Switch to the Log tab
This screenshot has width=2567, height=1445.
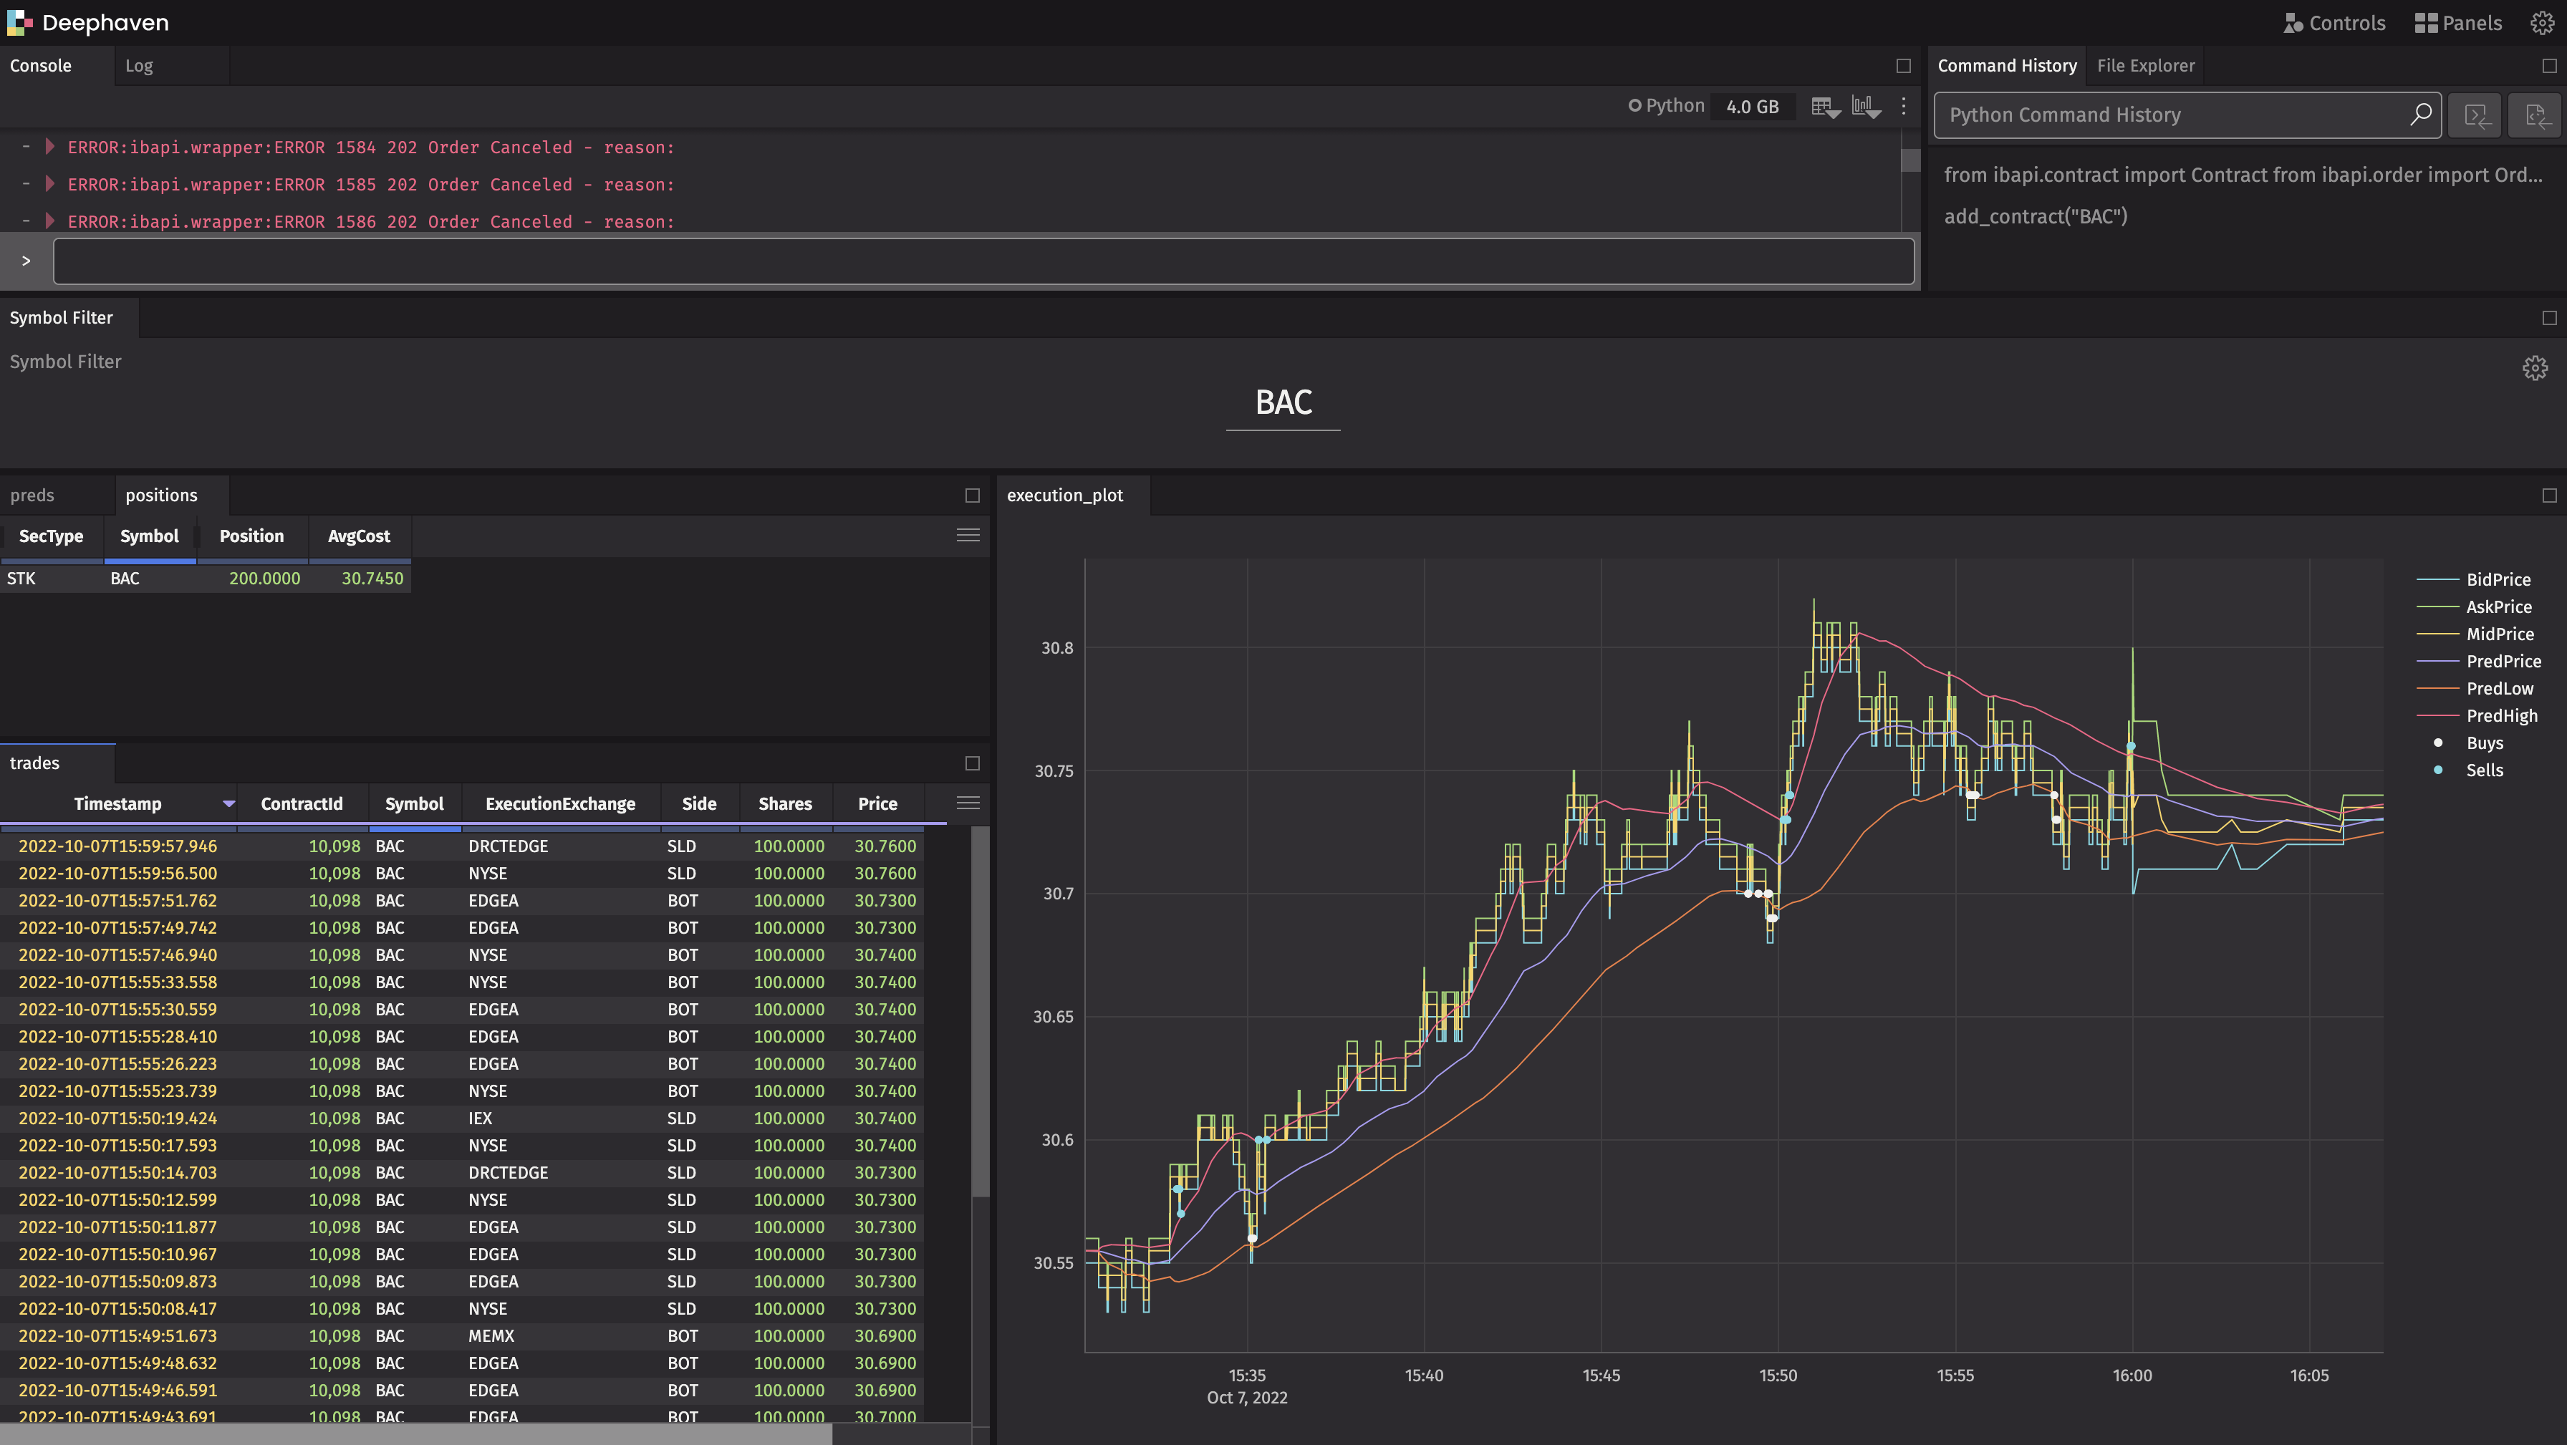pos(138,66)
